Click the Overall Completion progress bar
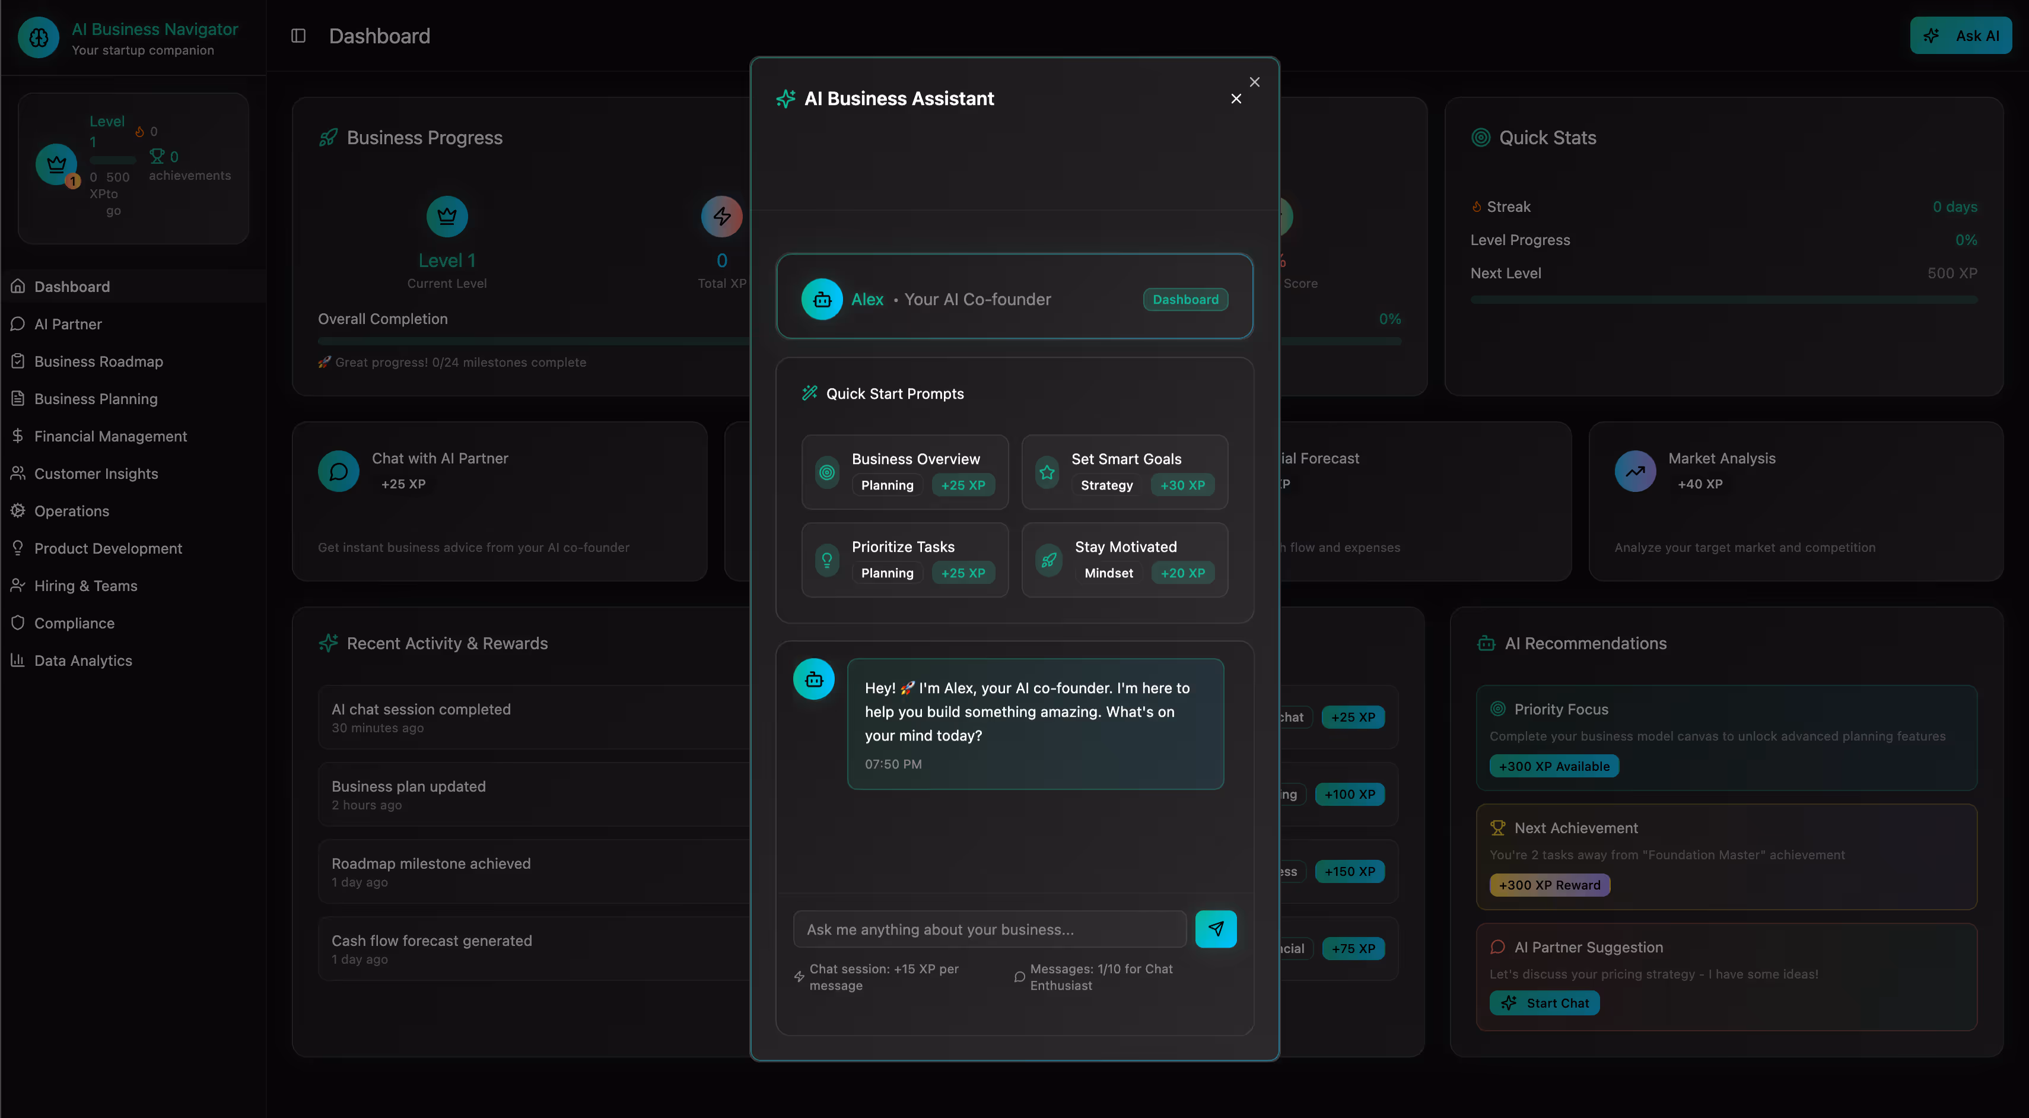This screenshot has width=2029, height=1118. click(x=533, y=341)
